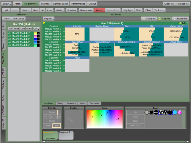
Task: Toggle Preview mode
Action: (x=72, y=10)
